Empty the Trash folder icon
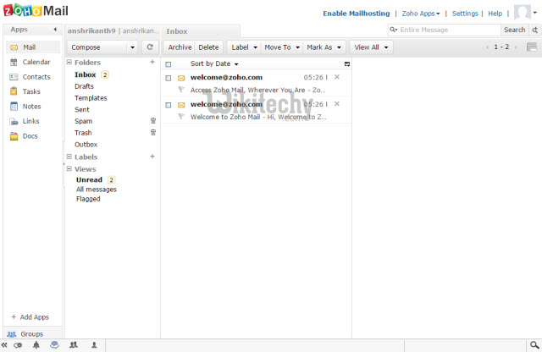 [x=153, y=132]
